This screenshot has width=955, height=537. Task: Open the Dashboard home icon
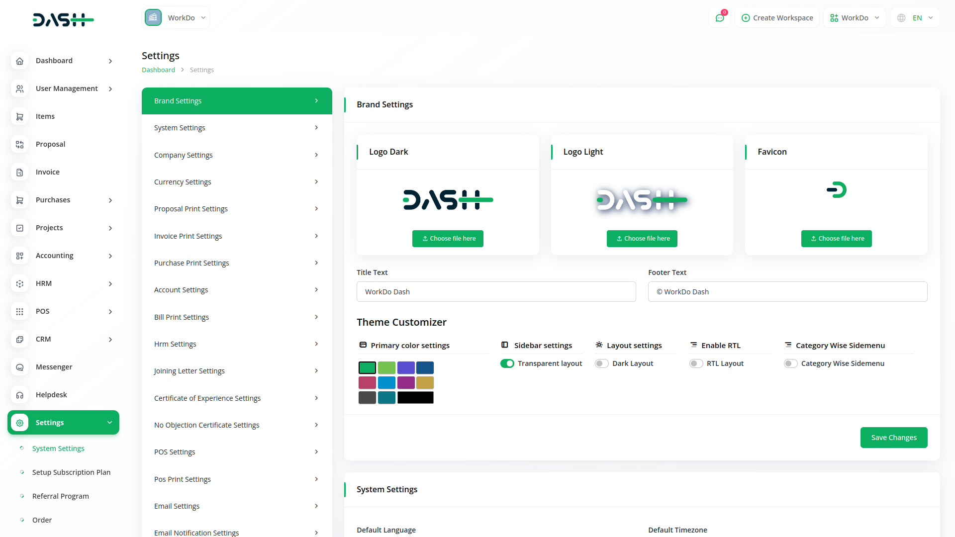[x=20, y=61]
